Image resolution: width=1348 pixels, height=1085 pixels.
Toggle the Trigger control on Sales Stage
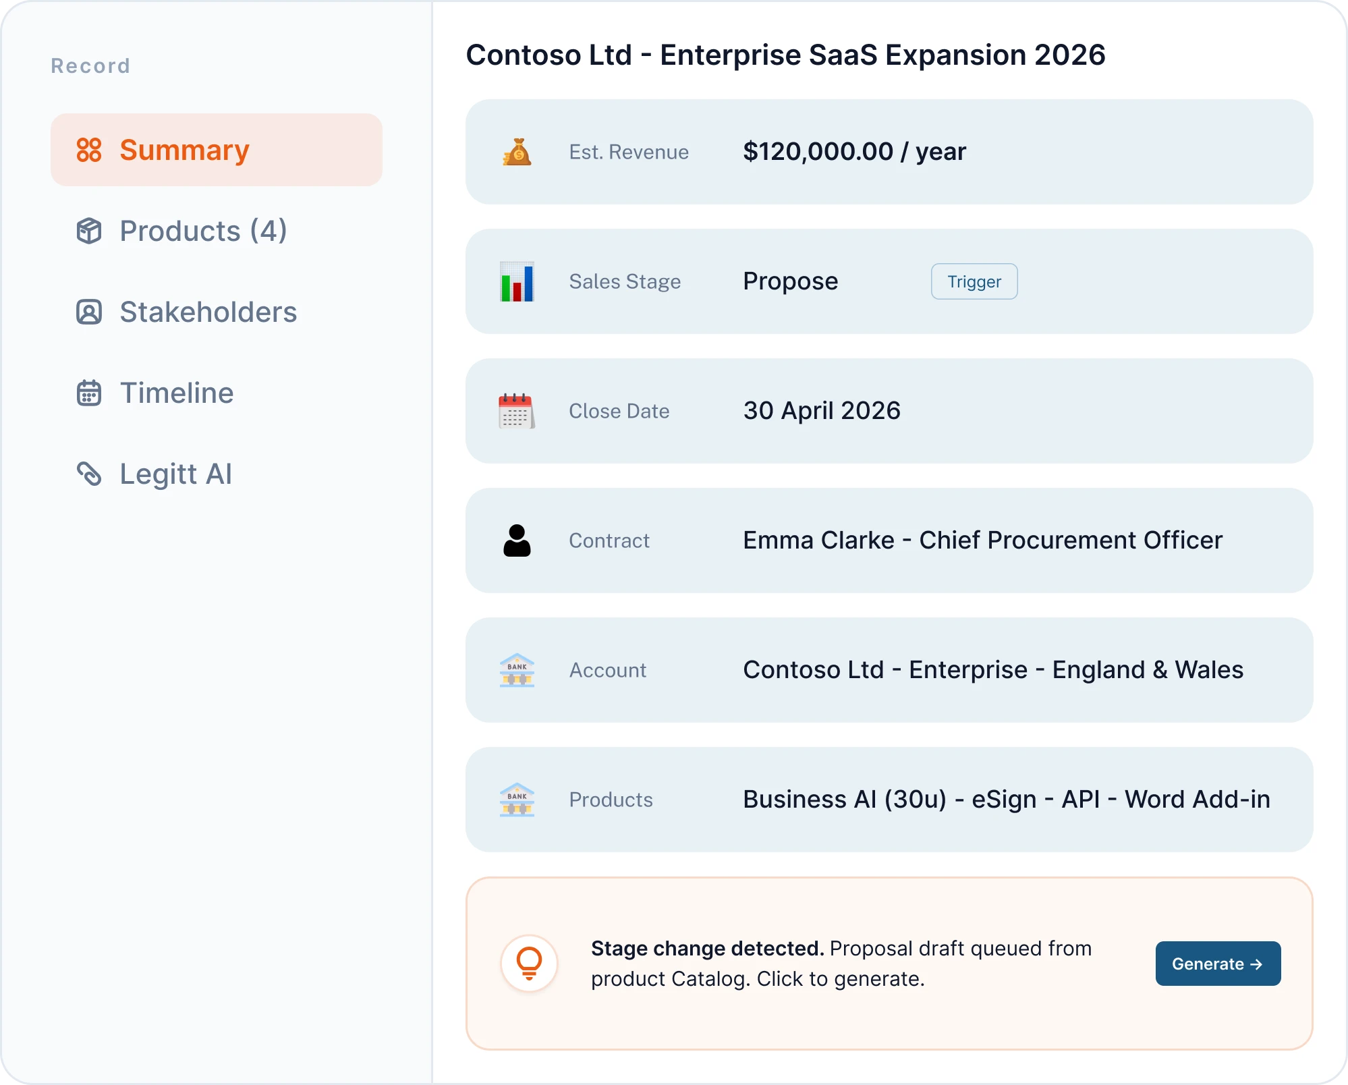(974, 281)
